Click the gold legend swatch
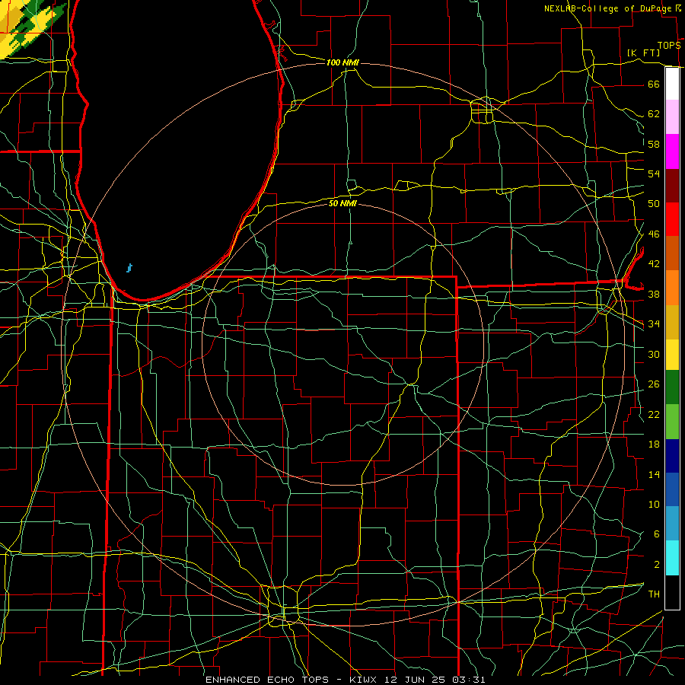Image resolution: width=685 pixels, height=685 pixels. coord(672,322)
